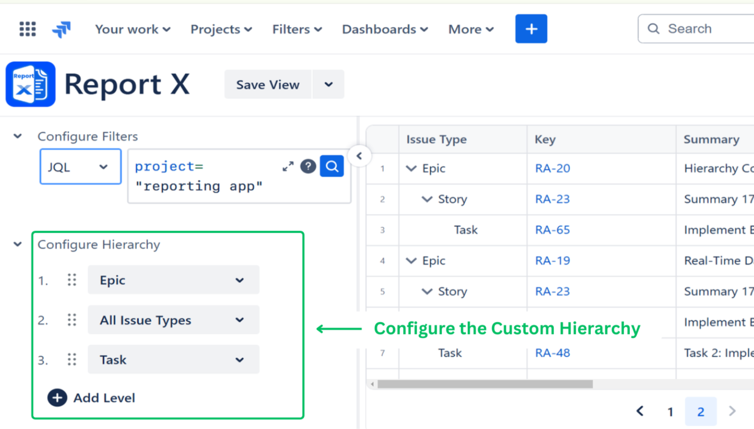The height and width of the screenshot is (429, 754).
Task: Run the JQL search magnifier button
Action: click(x=332, y=166)
